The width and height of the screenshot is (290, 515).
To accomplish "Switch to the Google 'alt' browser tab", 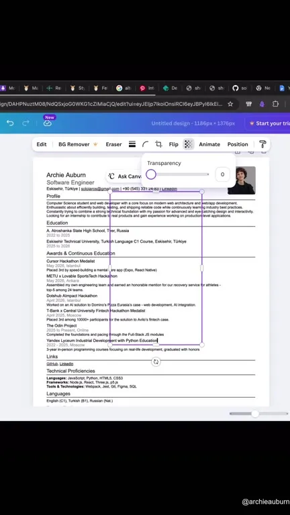I will pos(124,88).
